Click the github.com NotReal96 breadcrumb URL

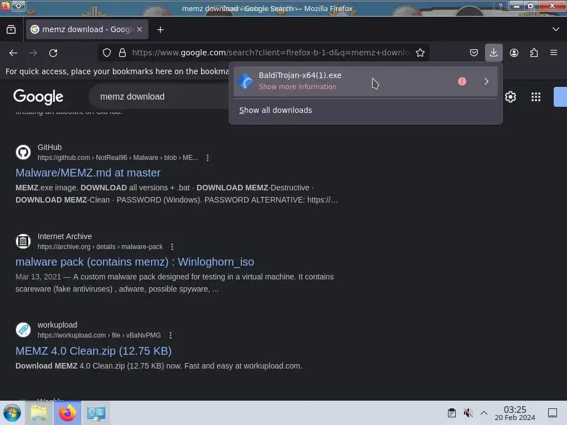pos(118,158)
